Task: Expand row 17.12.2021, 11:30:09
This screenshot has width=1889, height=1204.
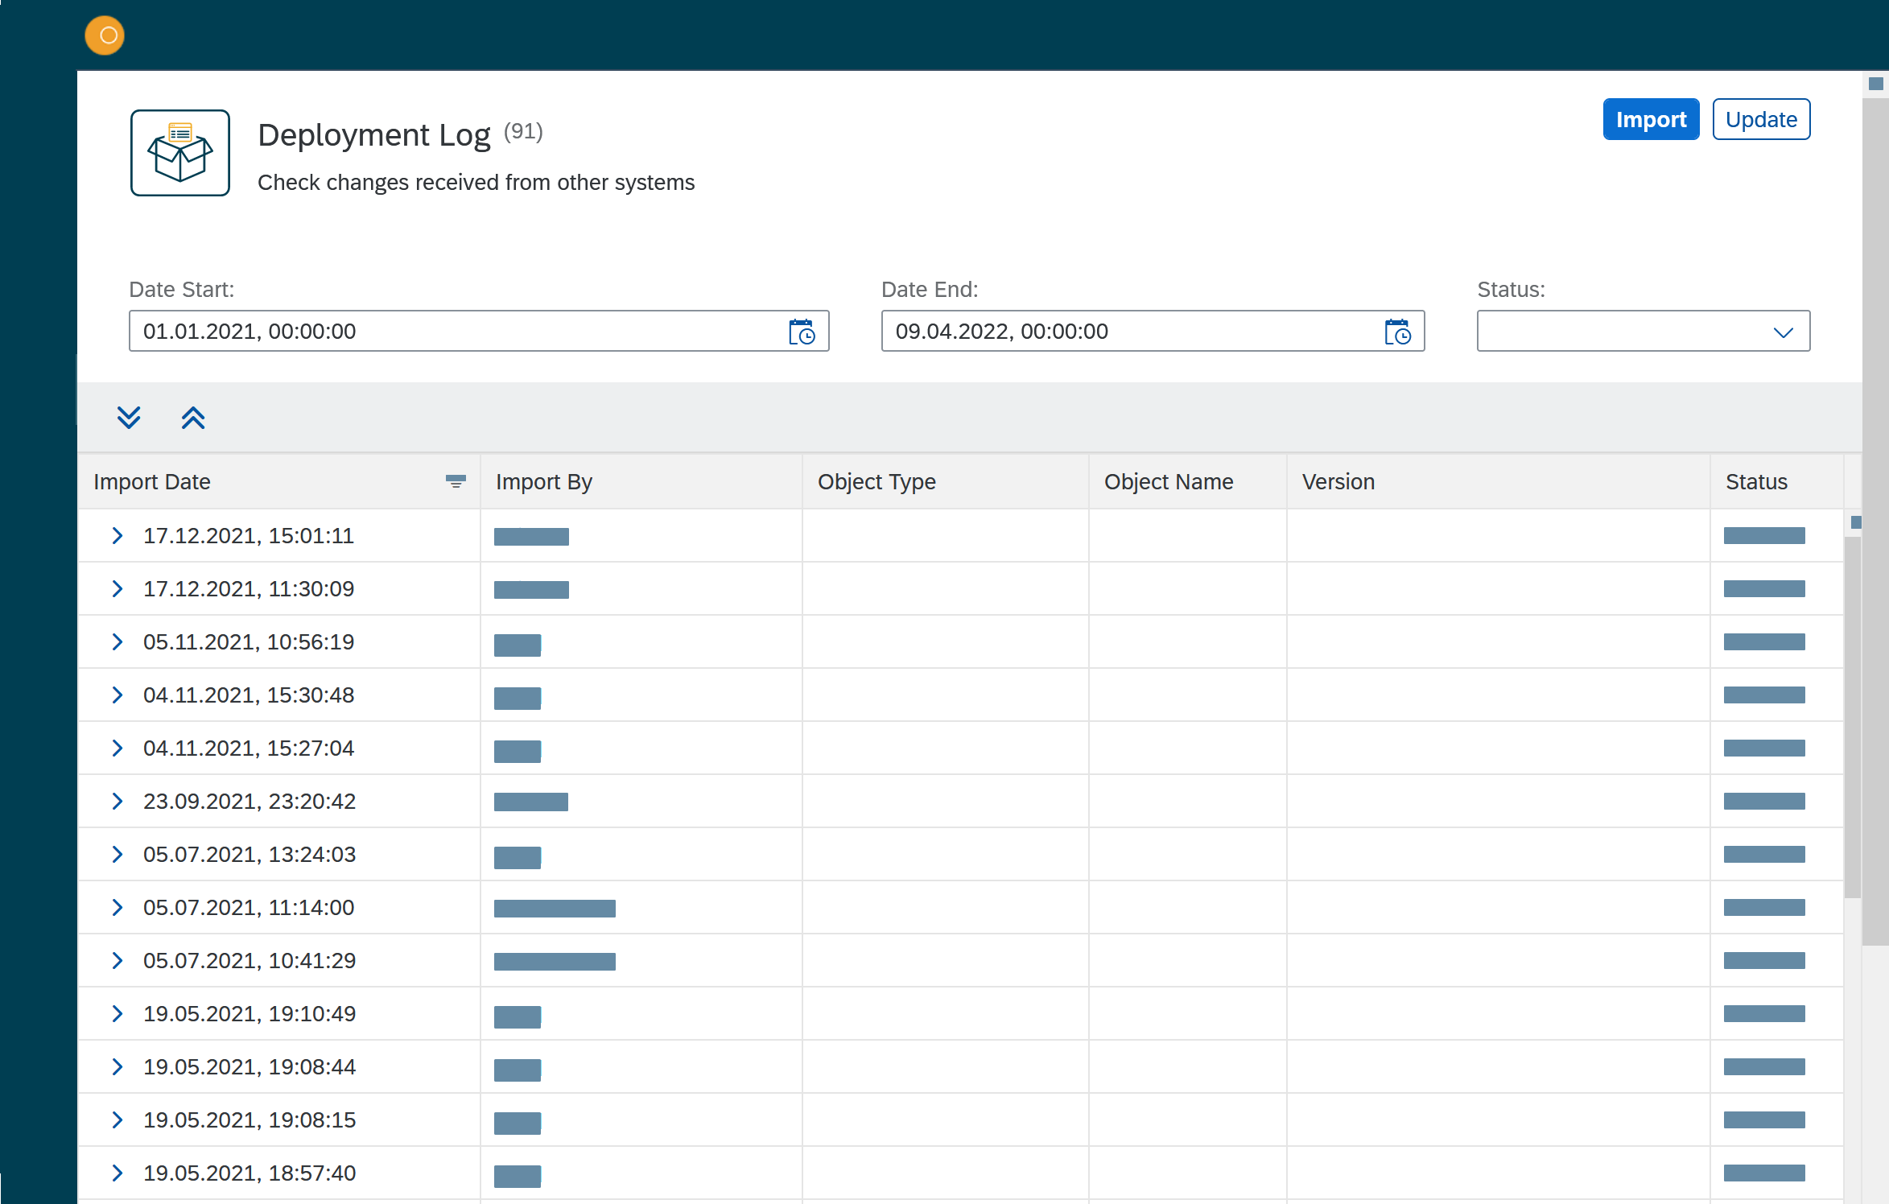Action: click(x=118, y=588)
